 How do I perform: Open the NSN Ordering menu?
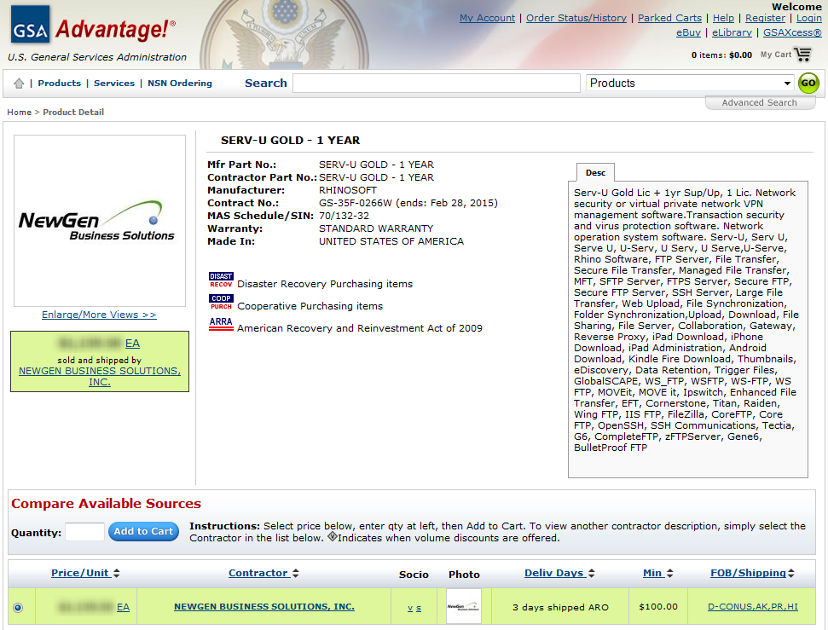pyautogui.click(x=180, y=83)
